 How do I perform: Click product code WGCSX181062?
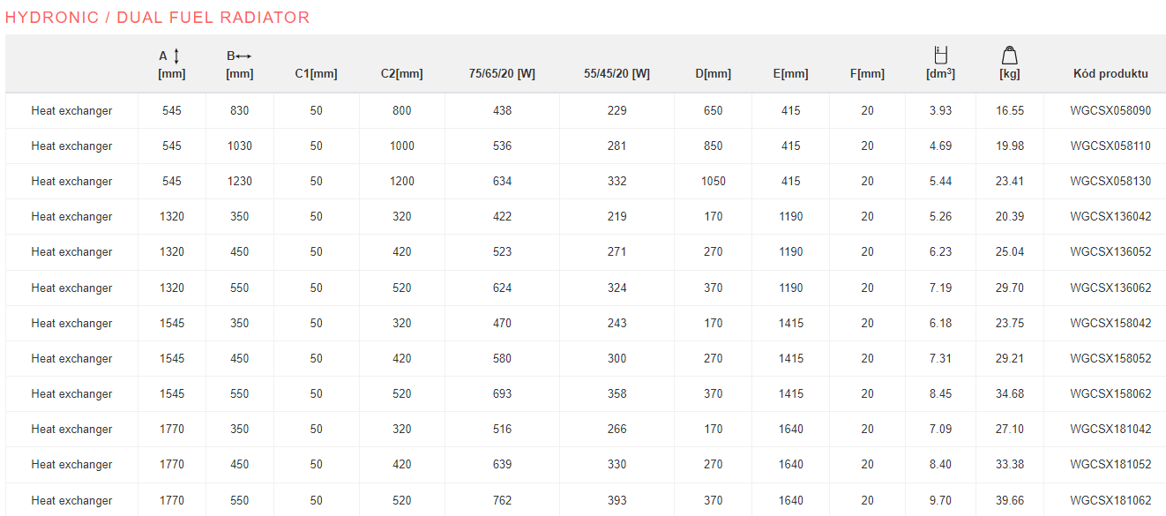1110,501
